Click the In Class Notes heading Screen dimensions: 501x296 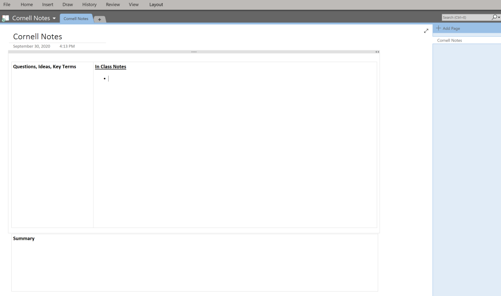point(111,67)
